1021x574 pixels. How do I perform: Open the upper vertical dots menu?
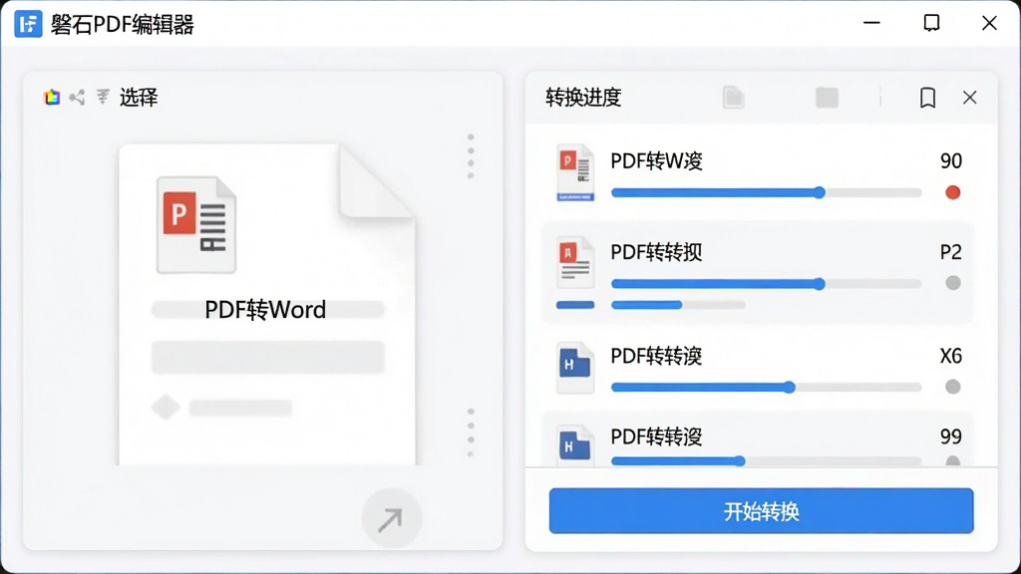pos(471,156)
